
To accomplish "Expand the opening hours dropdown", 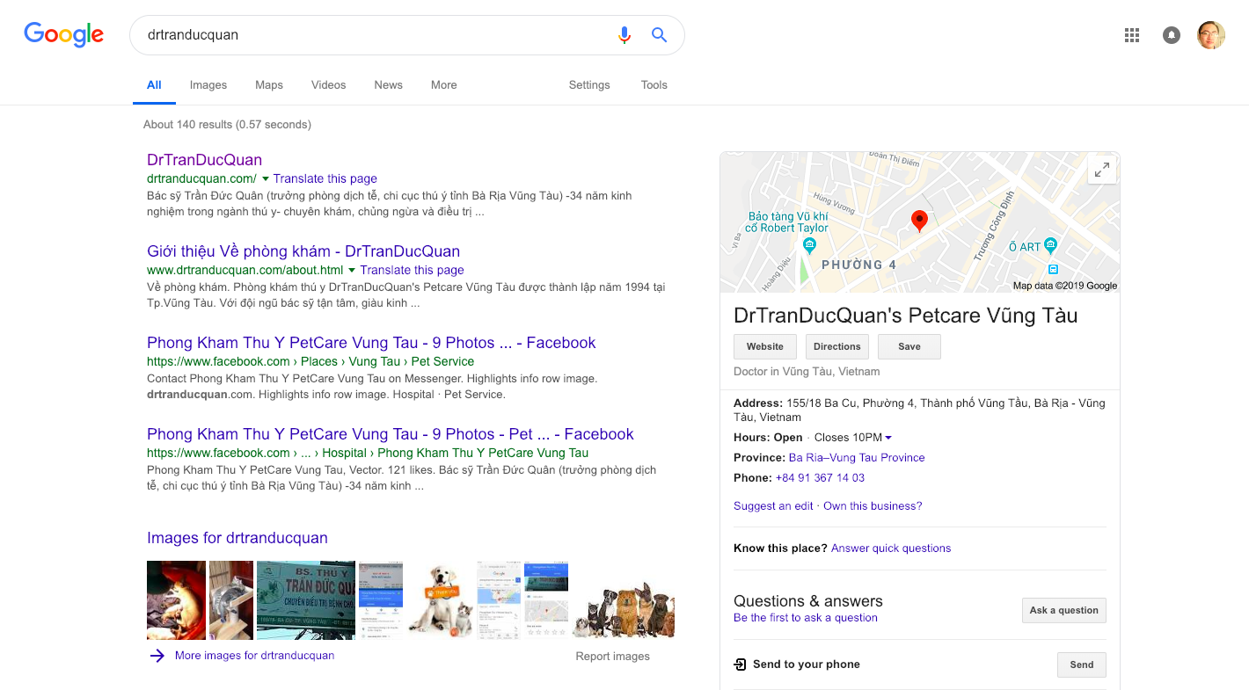I will point(888,438).
